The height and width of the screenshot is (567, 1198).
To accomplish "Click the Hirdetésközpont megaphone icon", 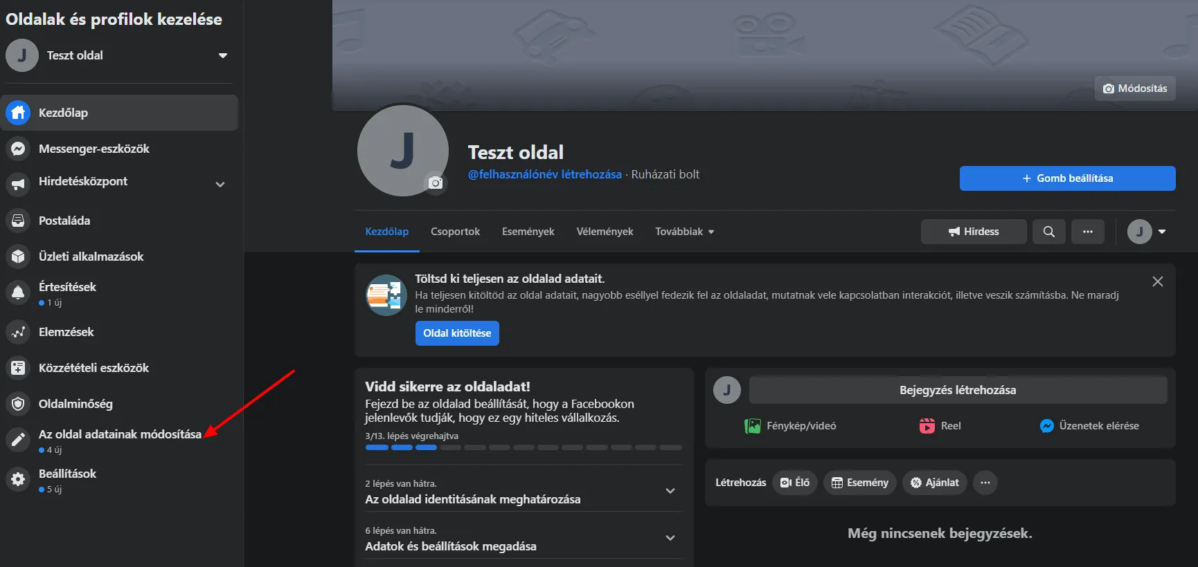I will point(18,184).
